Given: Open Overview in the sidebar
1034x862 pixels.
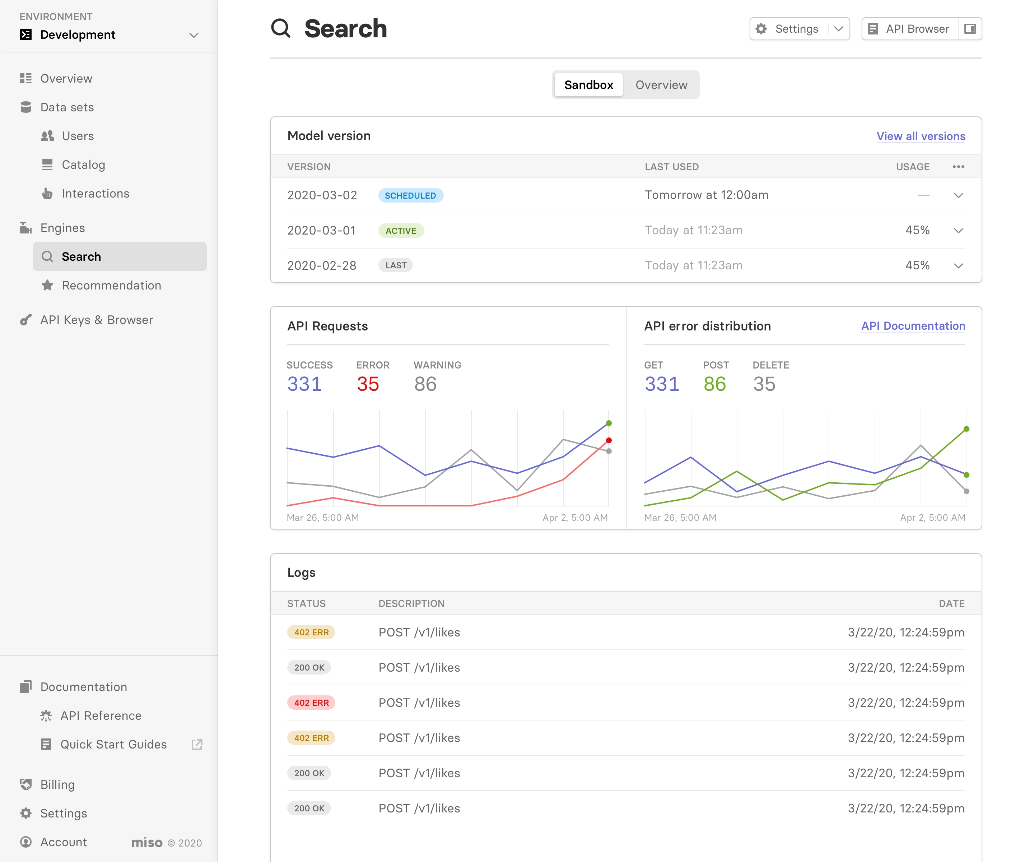Looking at the screenshot, I should [66, 78].
